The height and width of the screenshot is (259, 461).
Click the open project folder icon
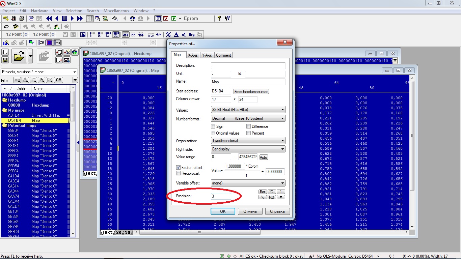pos(19,56)
